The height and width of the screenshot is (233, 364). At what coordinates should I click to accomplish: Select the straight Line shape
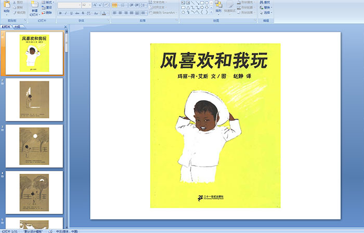coord(193,3)
